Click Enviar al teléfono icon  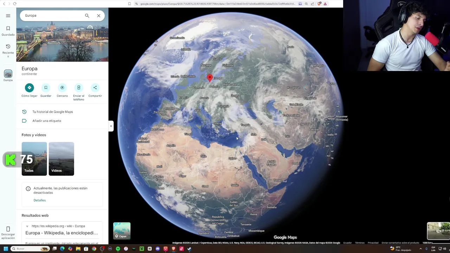(x=79, y=87)
